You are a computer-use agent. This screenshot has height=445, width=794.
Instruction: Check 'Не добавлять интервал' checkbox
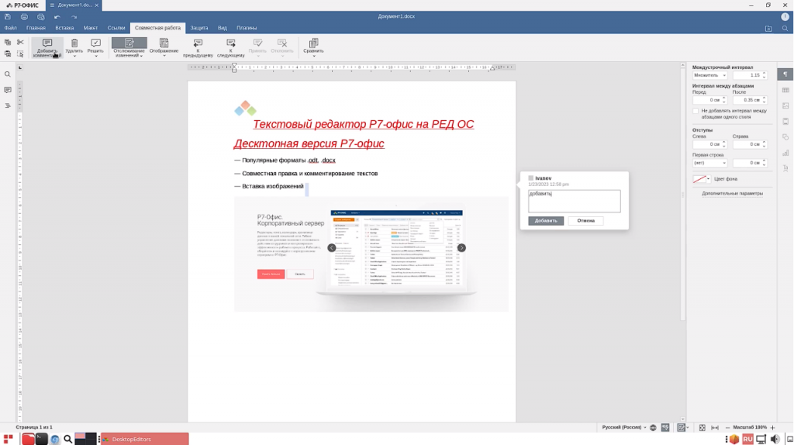tap(696, 111)
